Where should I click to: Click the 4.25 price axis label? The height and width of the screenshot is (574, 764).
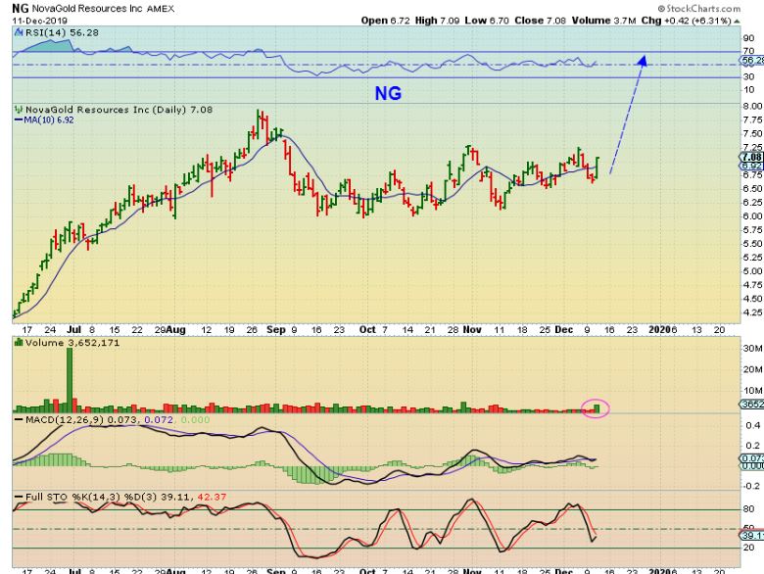pos(753,312)
